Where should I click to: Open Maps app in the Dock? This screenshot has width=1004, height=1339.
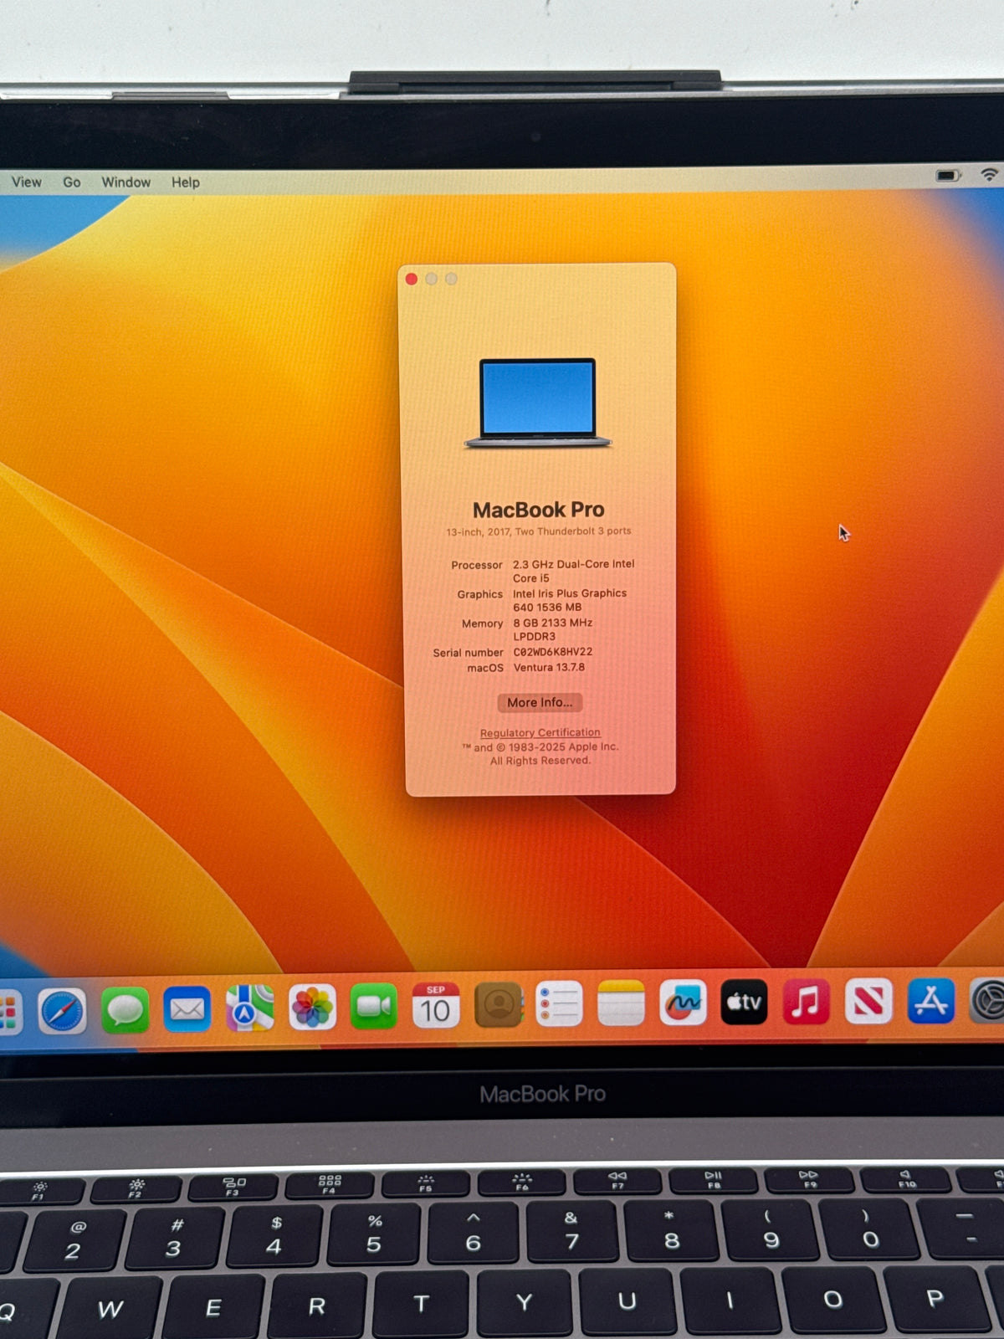(x=249, y=1008)
